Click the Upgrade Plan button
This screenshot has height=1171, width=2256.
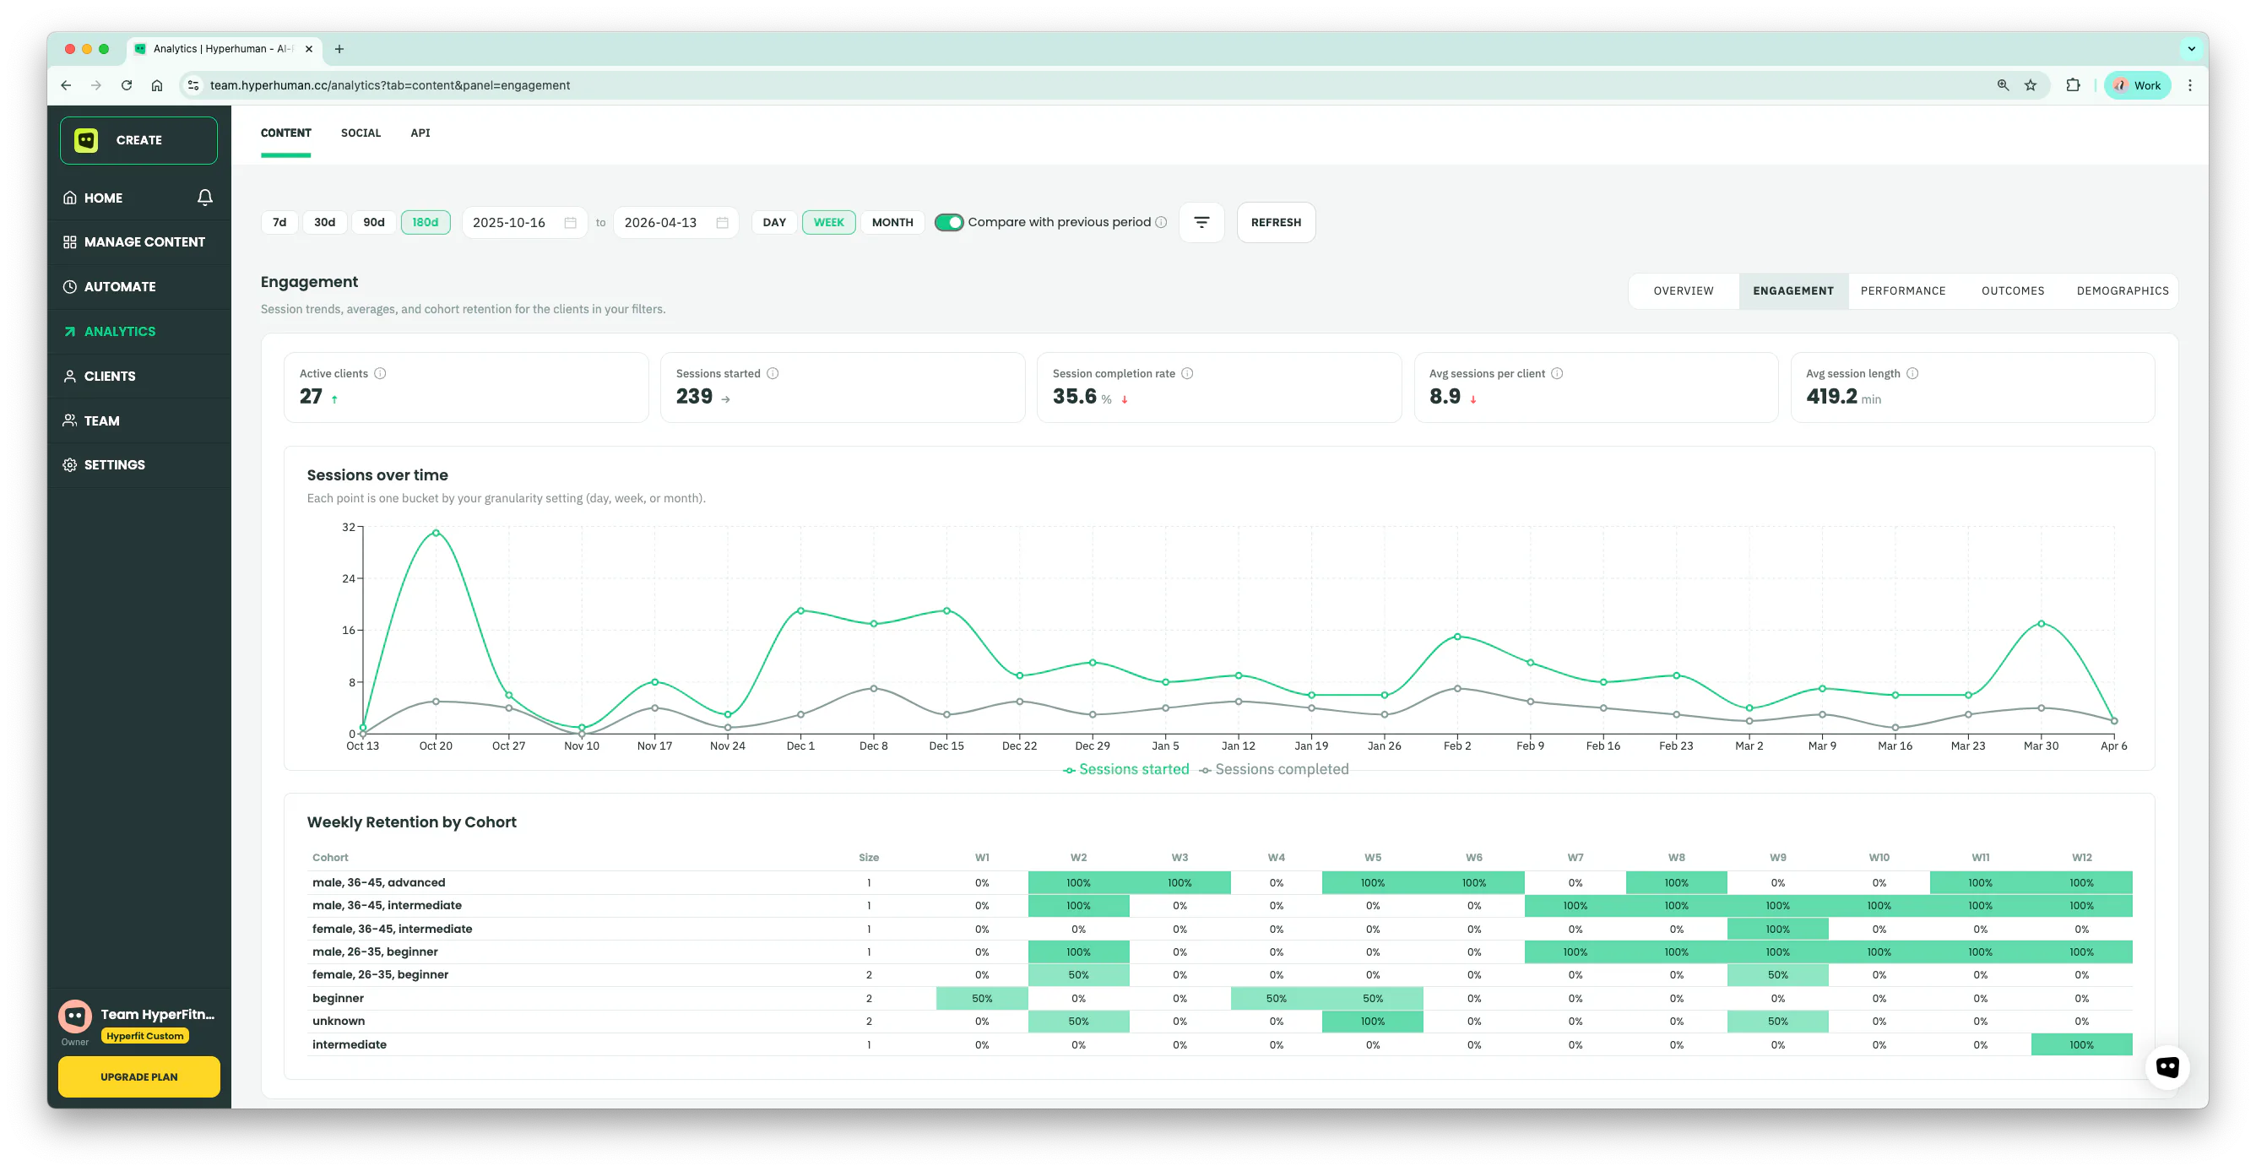click(x=139, y=1076)
